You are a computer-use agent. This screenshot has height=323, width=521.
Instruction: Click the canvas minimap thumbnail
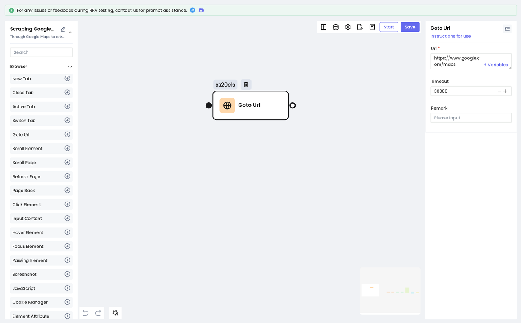click(390, 290)
